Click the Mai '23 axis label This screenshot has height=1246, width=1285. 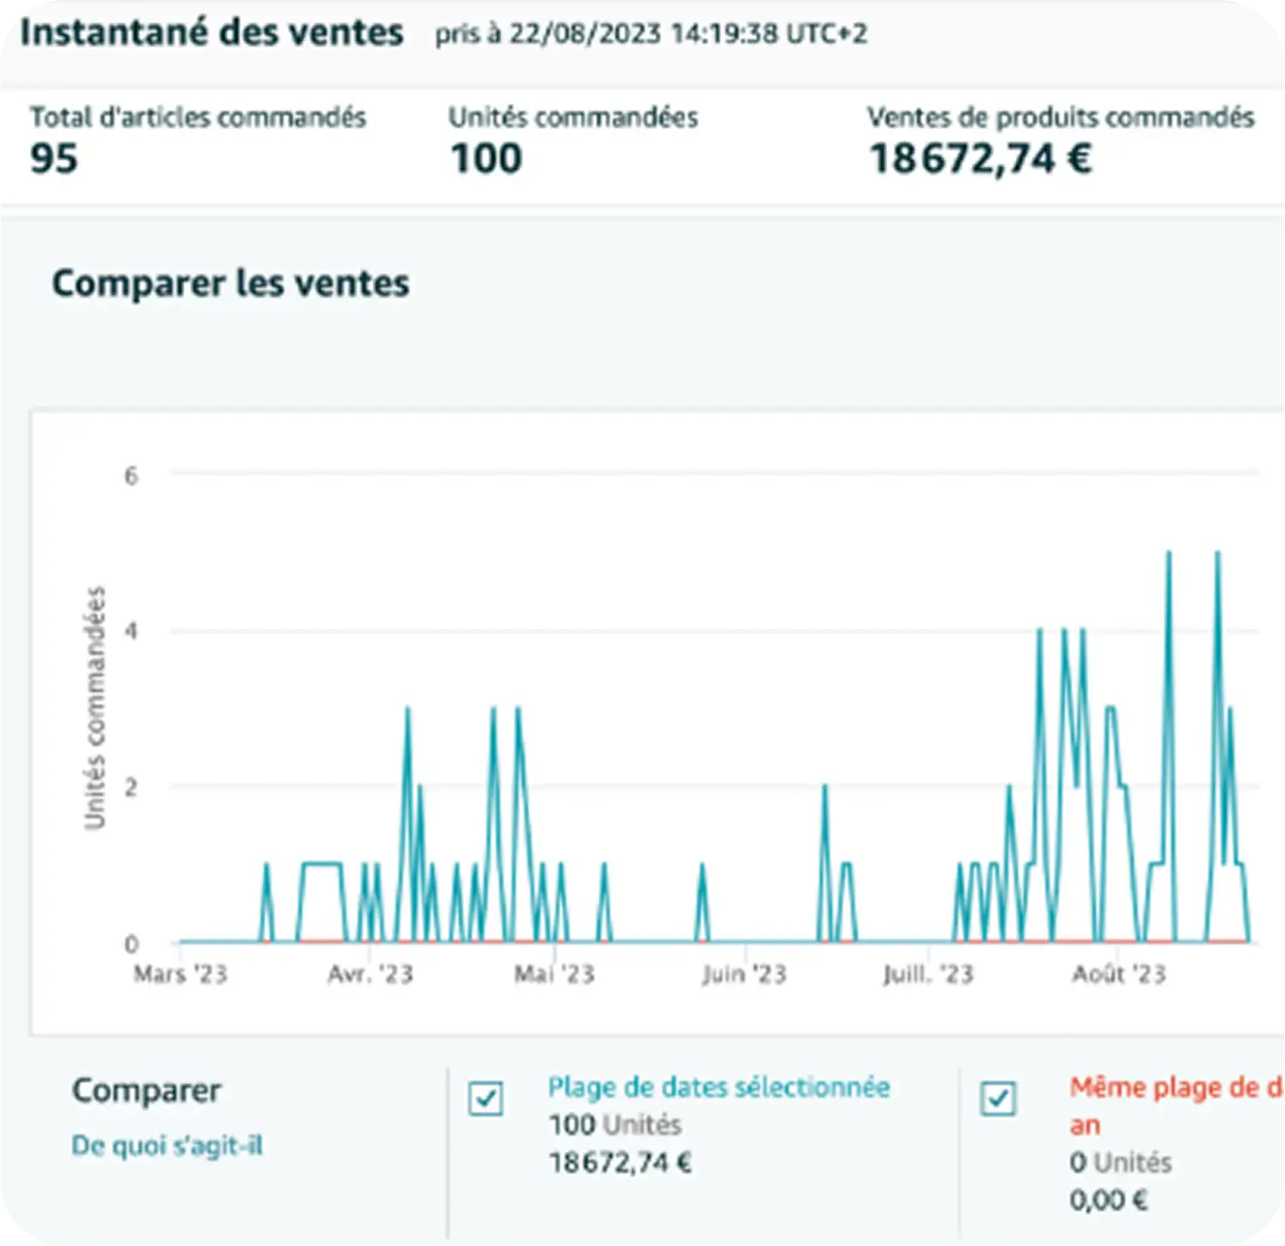(x=554, y=973)
